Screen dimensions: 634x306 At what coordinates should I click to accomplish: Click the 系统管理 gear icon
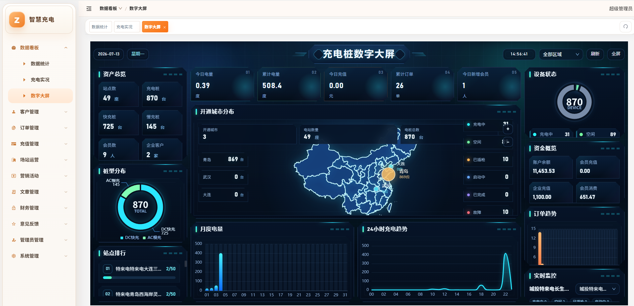click(x=14, y=256)
